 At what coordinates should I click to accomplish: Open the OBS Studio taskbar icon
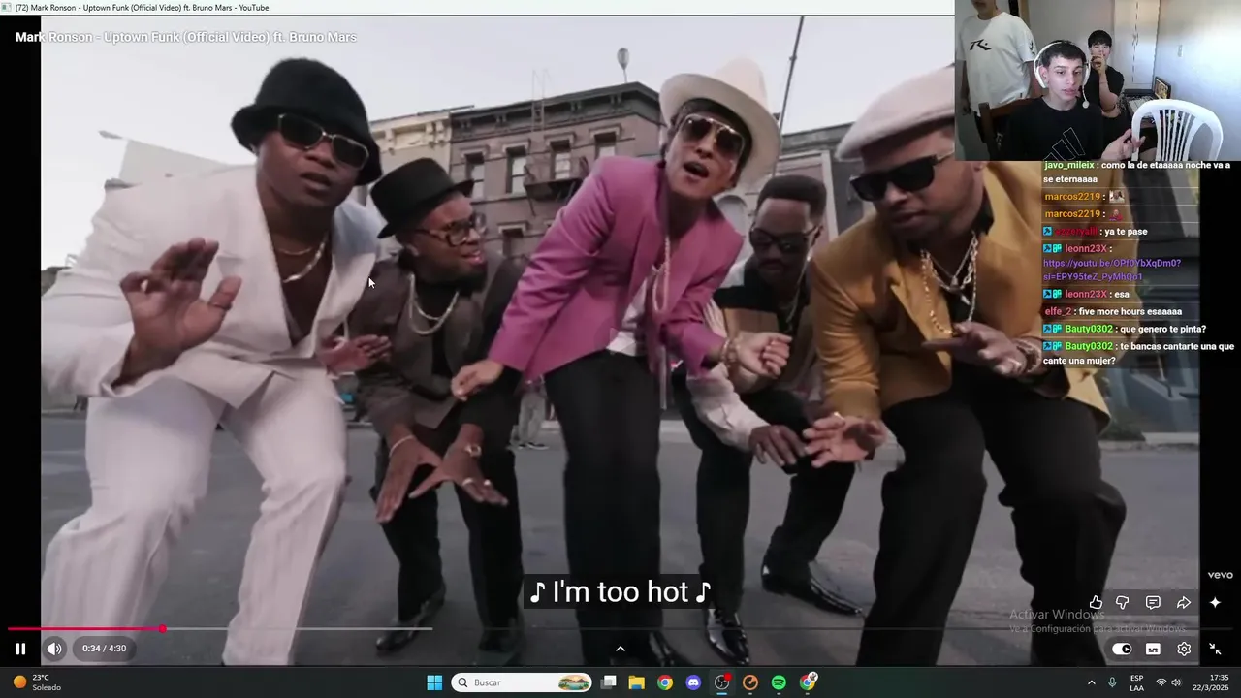tap(722, 682)
